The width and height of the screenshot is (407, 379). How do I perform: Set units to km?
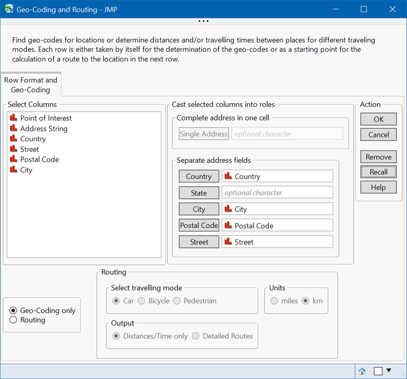[306, 301]
